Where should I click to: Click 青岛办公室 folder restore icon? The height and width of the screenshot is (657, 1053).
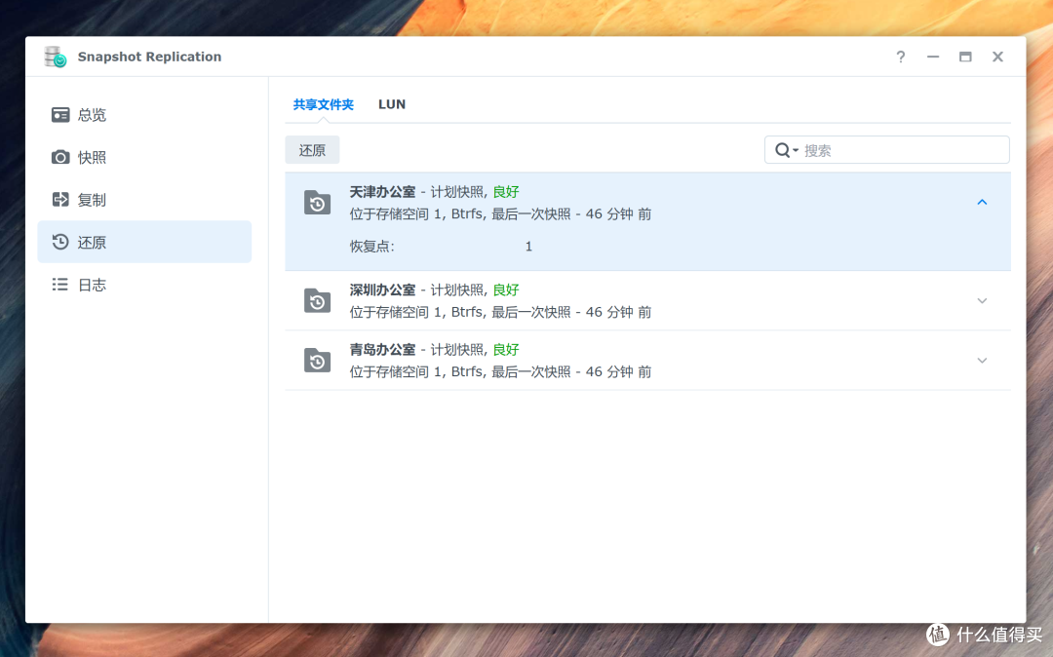pos(317,361)
